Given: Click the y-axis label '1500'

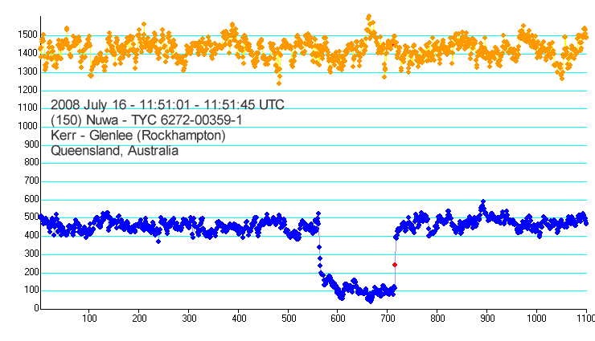Looking at the screenshot, I should tap(27, 35).
